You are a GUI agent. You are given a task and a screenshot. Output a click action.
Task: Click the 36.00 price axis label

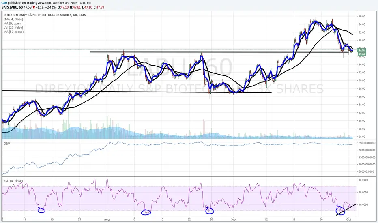tap(362, 96)
